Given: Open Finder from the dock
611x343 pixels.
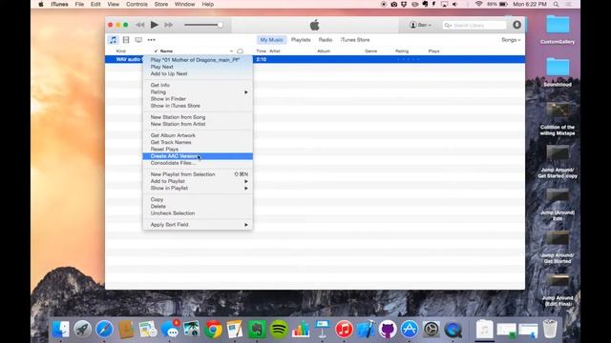Looking at the screenshot, I should point(60,330).
